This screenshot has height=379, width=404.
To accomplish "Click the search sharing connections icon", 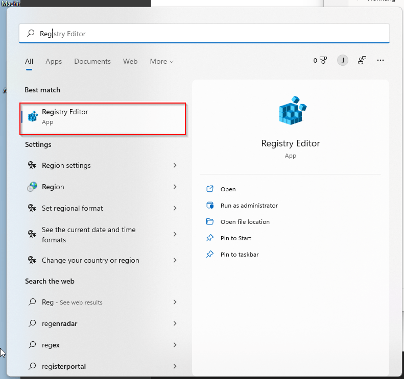I will (362, 61).
